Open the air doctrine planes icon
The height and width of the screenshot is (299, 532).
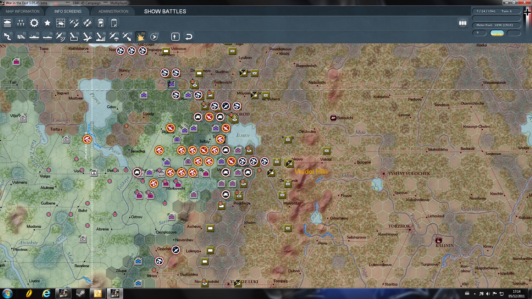coord(74,23)
